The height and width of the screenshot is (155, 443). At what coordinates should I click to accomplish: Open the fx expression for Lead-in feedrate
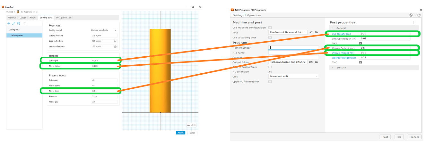115,41
